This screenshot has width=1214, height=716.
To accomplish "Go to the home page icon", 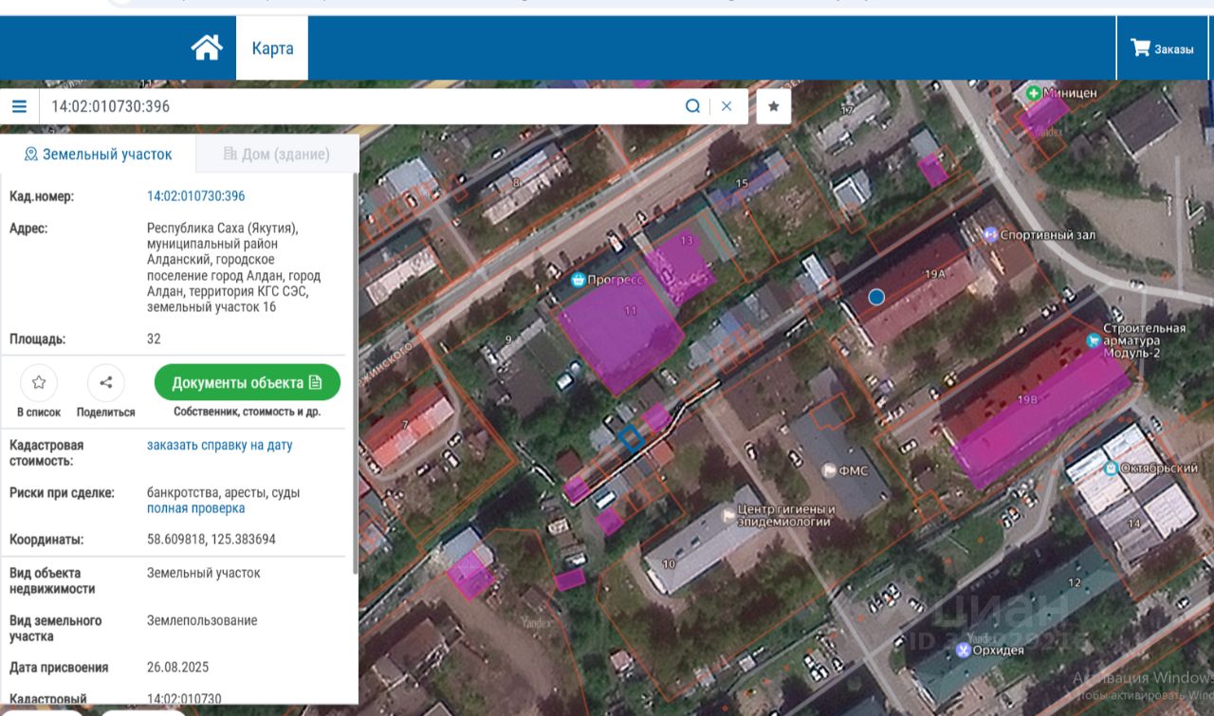I will click(207, 47).
